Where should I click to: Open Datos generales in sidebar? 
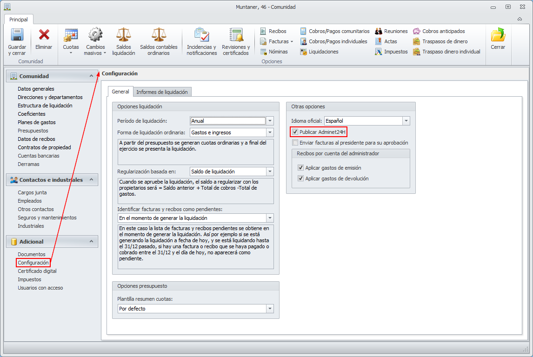36,89
